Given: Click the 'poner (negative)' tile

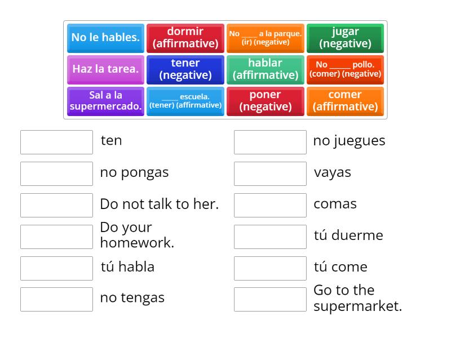Looking at the screenshot, I should point(265,101).
